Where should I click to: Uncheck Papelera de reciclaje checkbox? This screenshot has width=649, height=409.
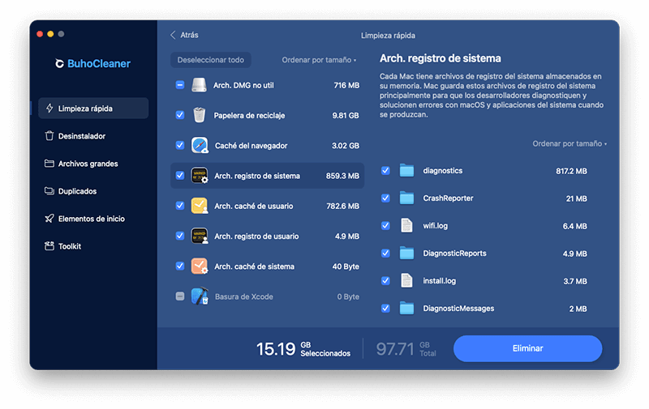[x=179, y=115]
